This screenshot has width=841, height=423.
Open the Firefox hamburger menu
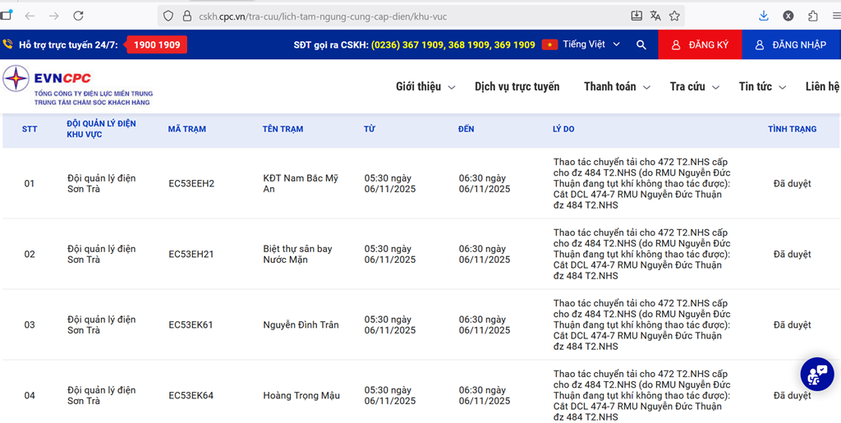pos(835,16)
